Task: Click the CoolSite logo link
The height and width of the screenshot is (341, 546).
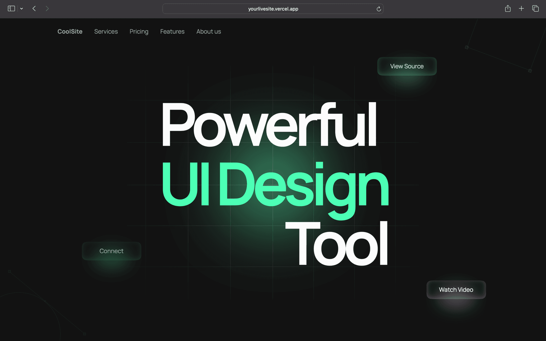Action: point(70,32)
